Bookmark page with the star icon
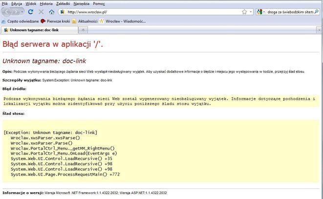323x199 pixels. pyautogui.click(x=244, y=12)
